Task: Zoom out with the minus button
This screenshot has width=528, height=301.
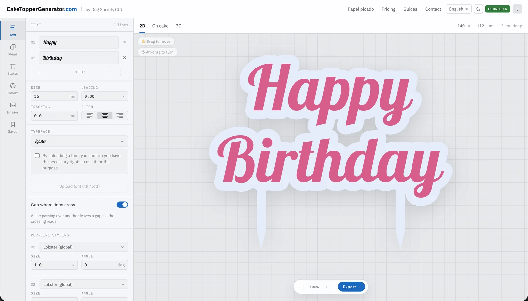Action: (x=302, y=287)
